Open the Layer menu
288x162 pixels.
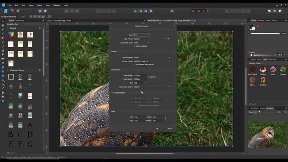31,5
